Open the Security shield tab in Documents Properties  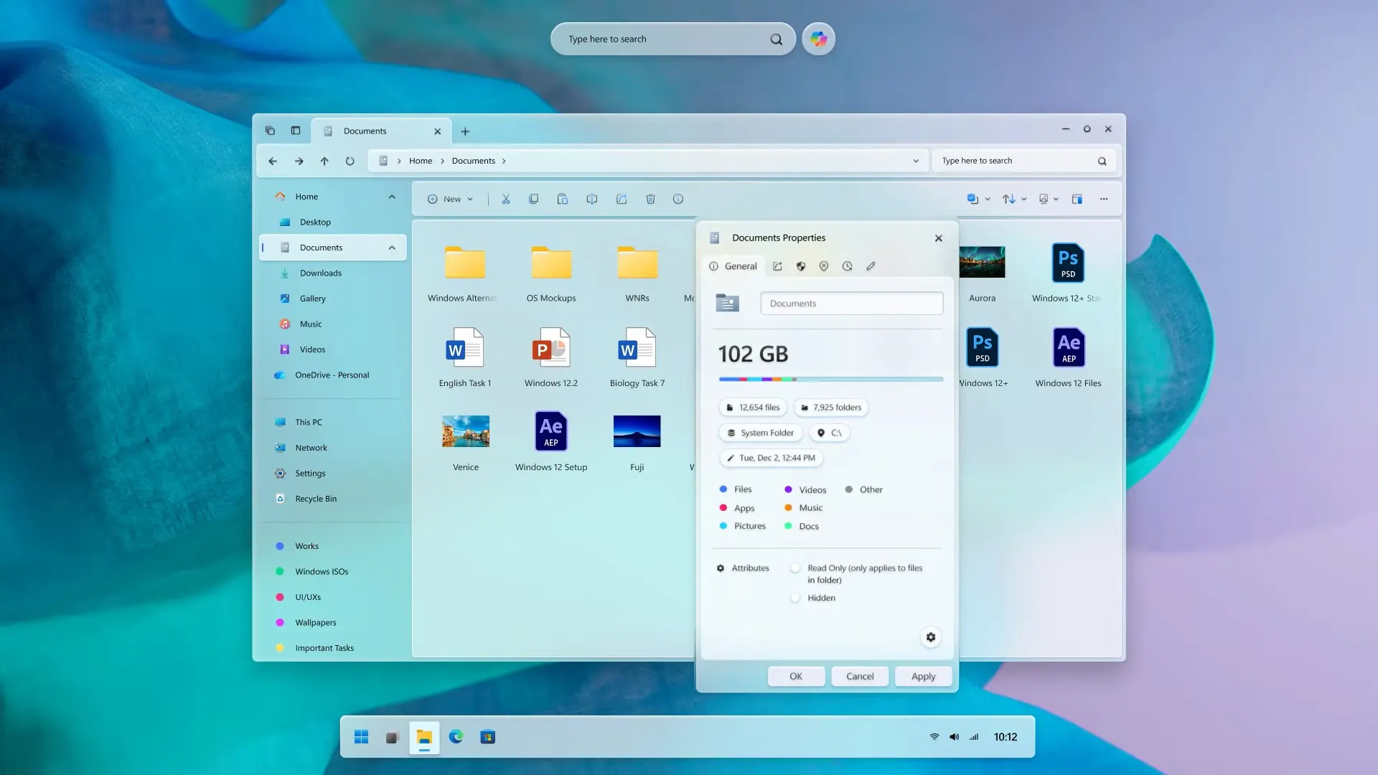[800, 266]
